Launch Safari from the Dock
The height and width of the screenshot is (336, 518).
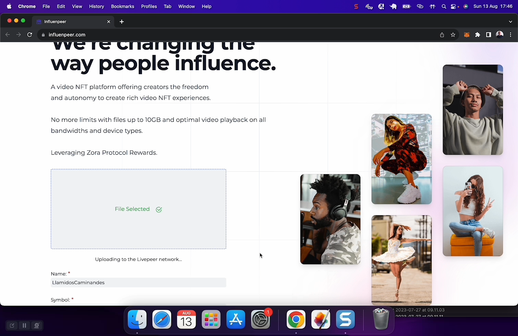coord(162,319)
